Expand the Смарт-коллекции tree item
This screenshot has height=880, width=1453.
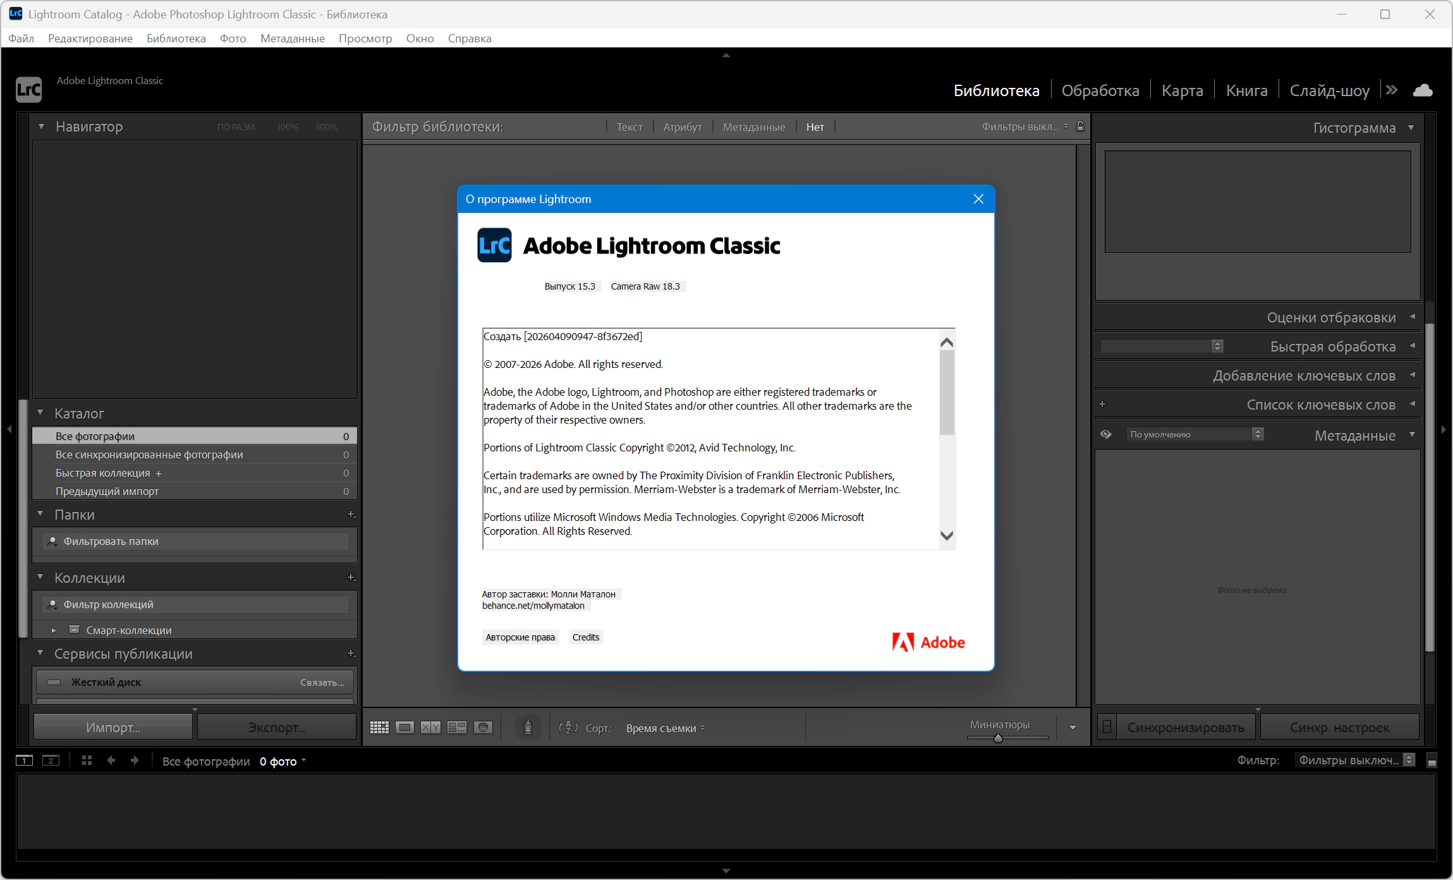(x=54, y=630)
